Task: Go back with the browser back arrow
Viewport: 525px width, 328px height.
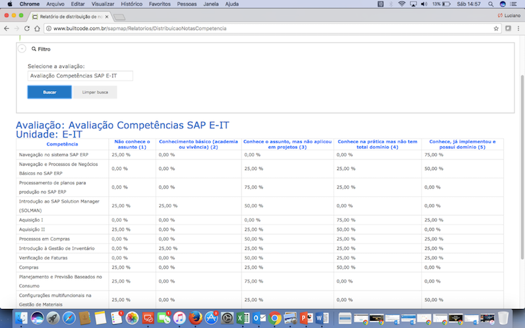Action: (x=7, y=28)
